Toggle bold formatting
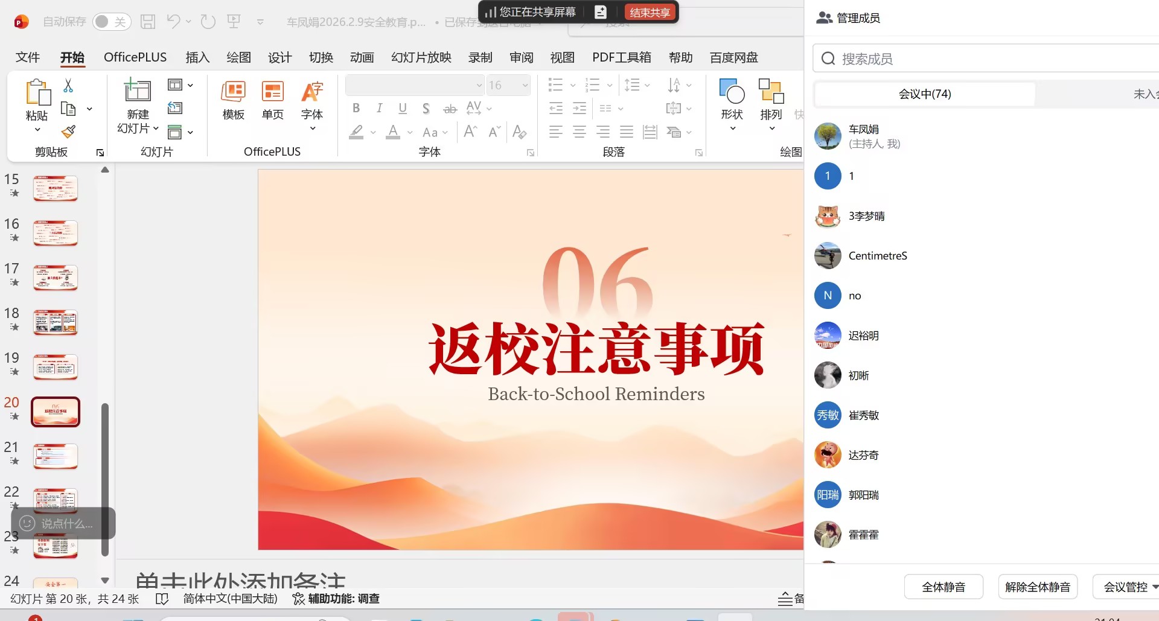Image resolution: width=1159 pixels, height=621 pixels. click(356, 108)
